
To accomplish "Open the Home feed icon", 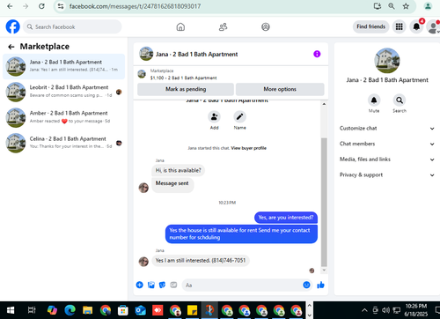I will click(180, 27).
